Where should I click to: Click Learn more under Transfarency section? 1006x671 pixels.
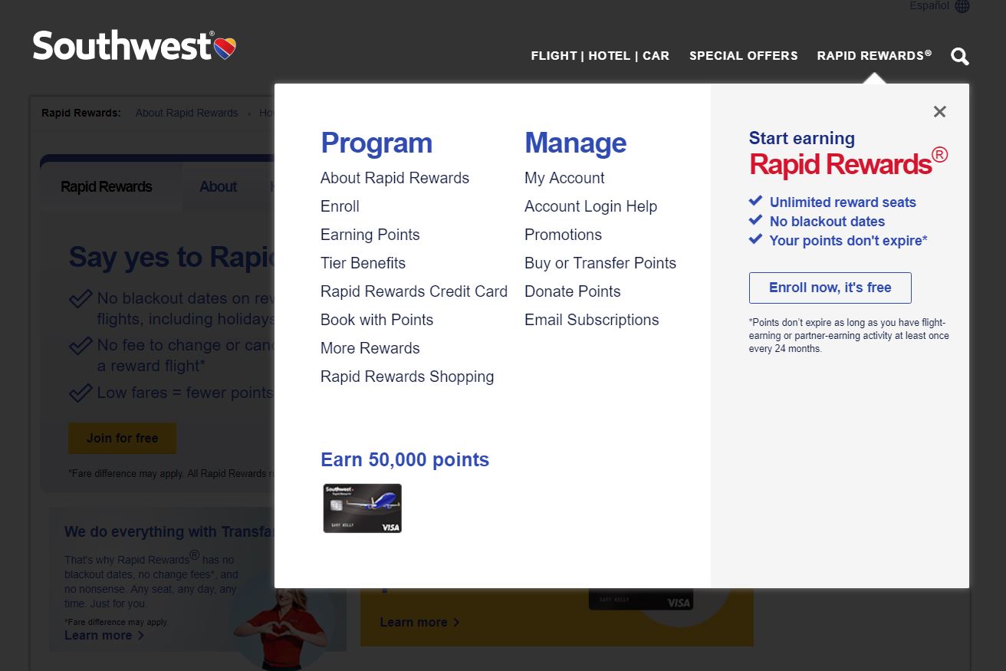(x=104, y=635)
